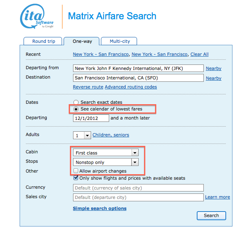Click the Reverse route link
Viewport: 236px width, 232px height.
point(88,87)
